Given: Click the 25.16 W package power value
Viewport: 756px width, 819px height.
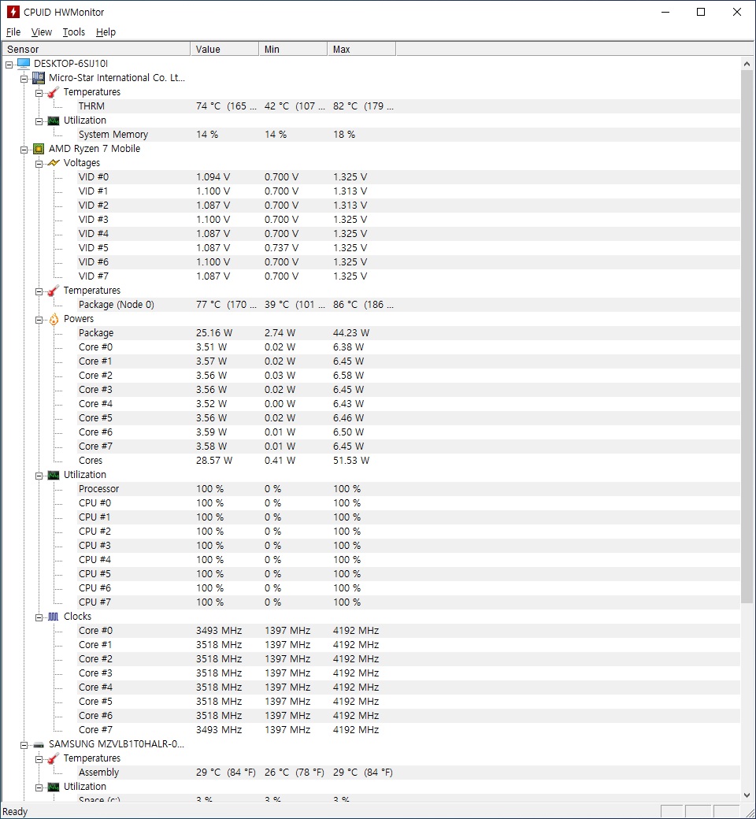Looking at the screenshot, I should (214, 332).
